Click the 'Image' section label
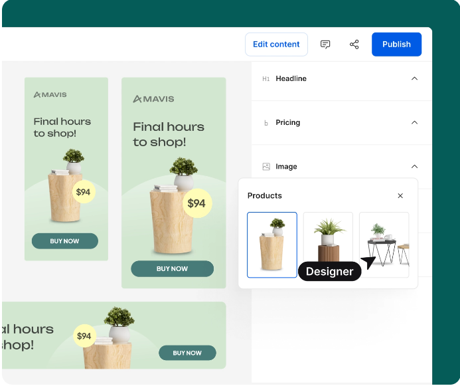 tap(286, 167)
